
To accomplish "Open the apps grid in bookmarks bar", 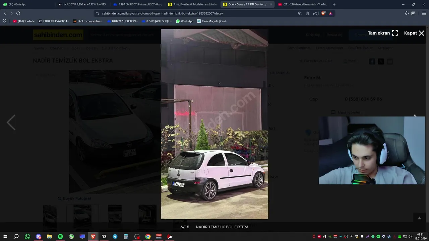I will [x=4, y=21].
